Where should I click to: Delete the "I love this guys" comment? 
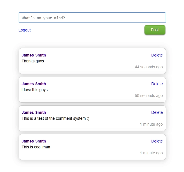tap(157, 84)
